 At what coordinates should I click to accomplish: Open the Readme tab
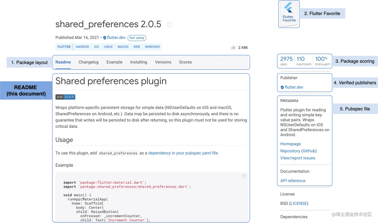pos(63,62)
